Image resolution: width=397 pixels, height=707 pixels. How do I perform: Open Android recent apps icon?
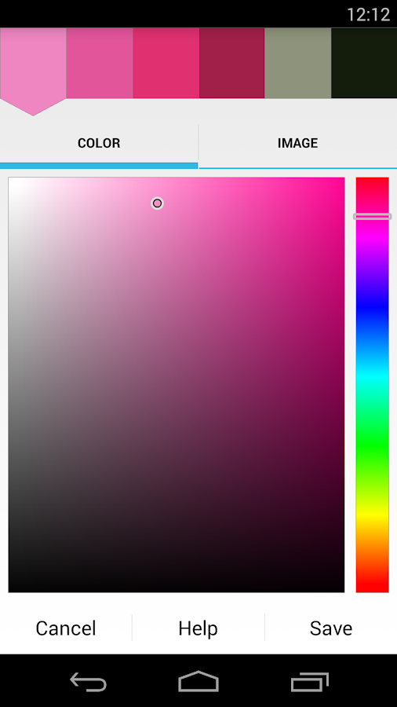coord(310,681)
